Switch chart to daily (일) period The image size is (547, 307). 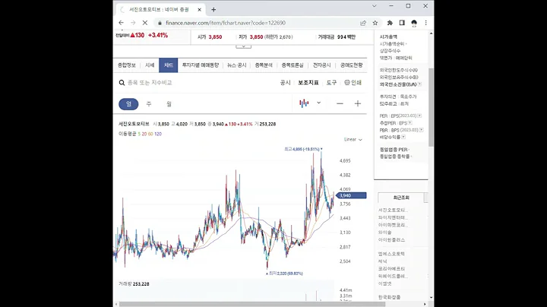128,104
